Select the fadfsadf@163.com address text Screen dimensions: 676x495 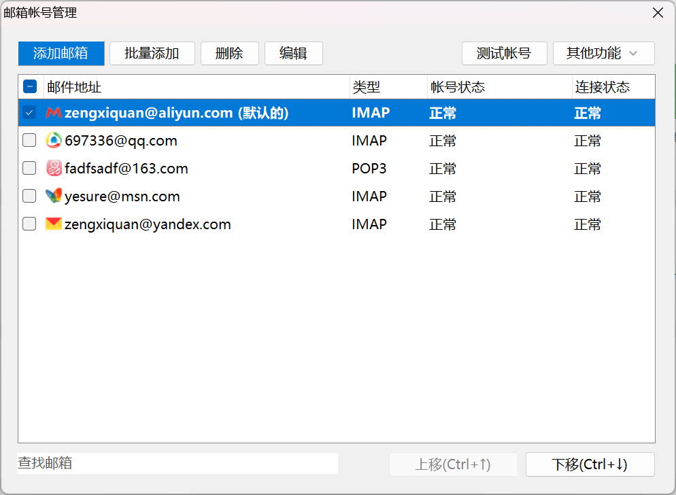tap(126, 168)
